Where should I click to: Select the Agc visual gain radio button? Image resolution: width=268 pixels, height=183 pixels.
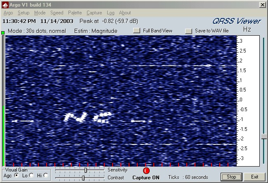coord(16,175)
